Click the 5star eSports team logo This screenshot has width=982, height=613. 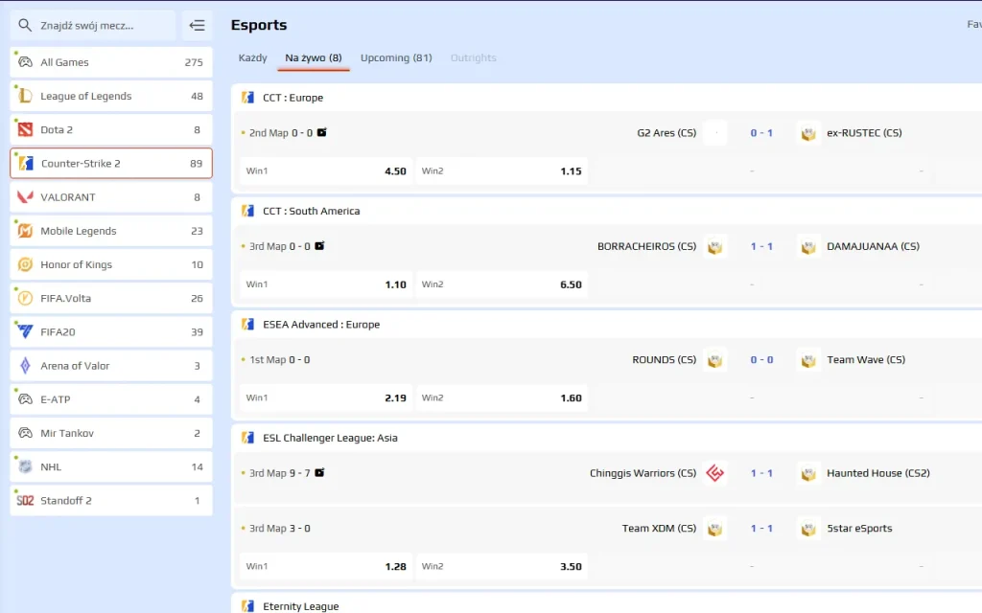pos(808,529)
